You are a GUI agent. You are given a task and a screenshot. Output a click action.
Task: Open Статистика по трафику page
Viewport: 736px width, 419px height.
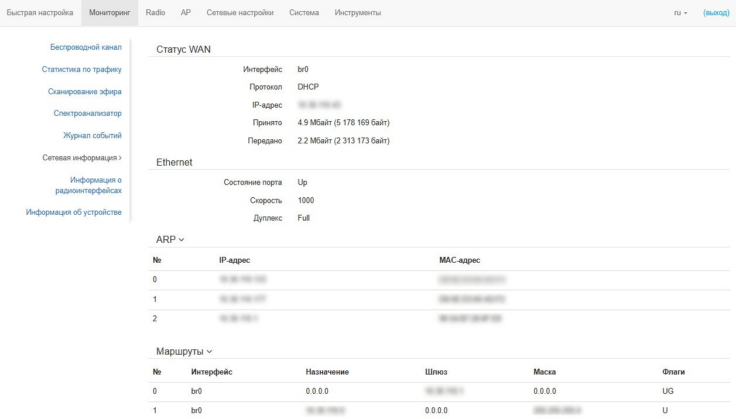coord(82,69)
